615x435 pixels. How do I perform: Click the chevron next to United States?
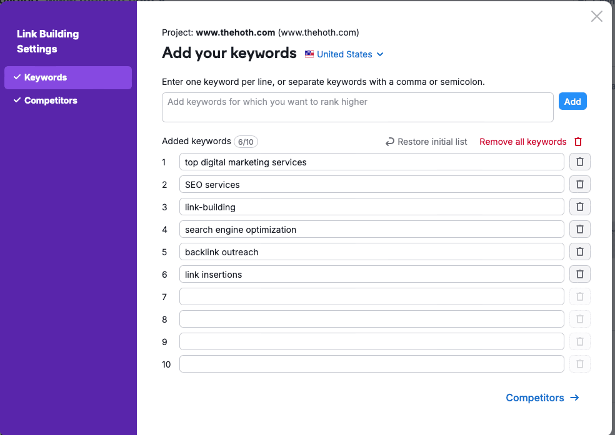(x=380, y=54)
